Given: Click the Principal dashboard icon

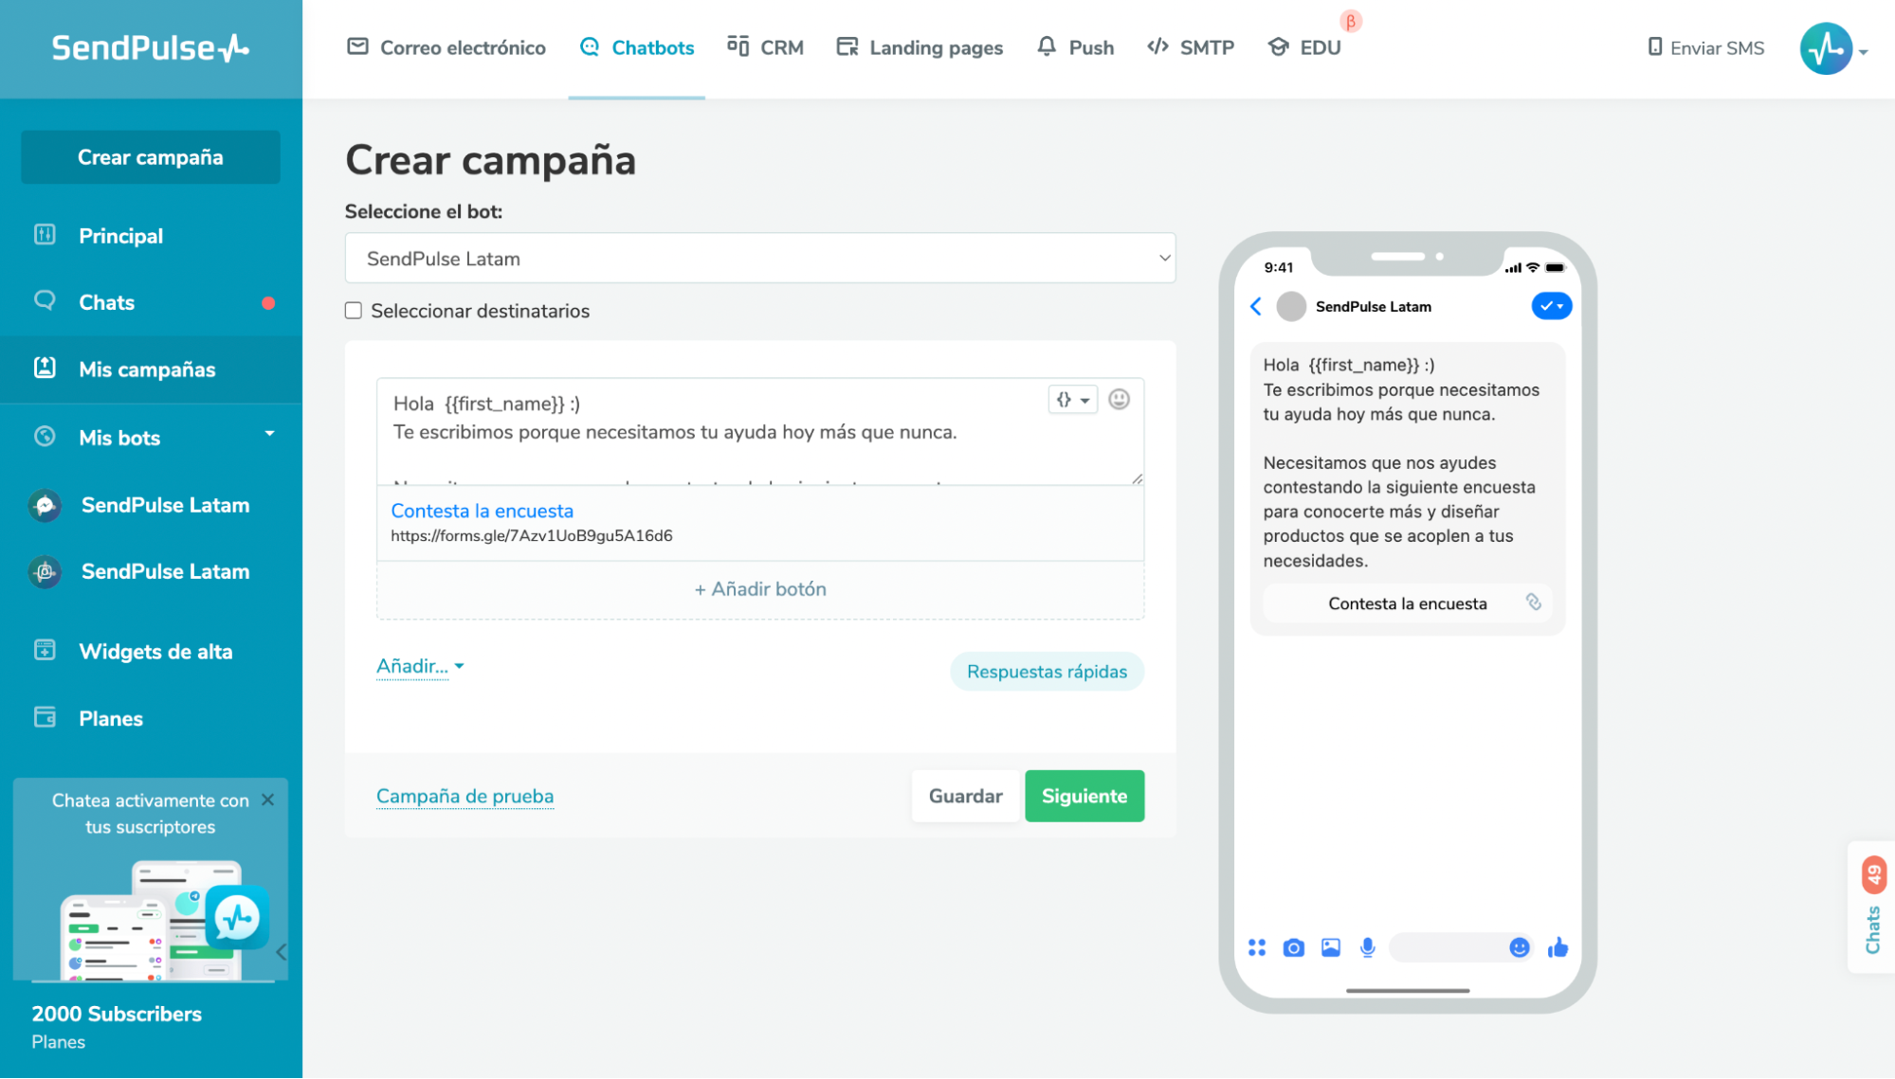Looking at the screenshot, I should pos(45,234).
